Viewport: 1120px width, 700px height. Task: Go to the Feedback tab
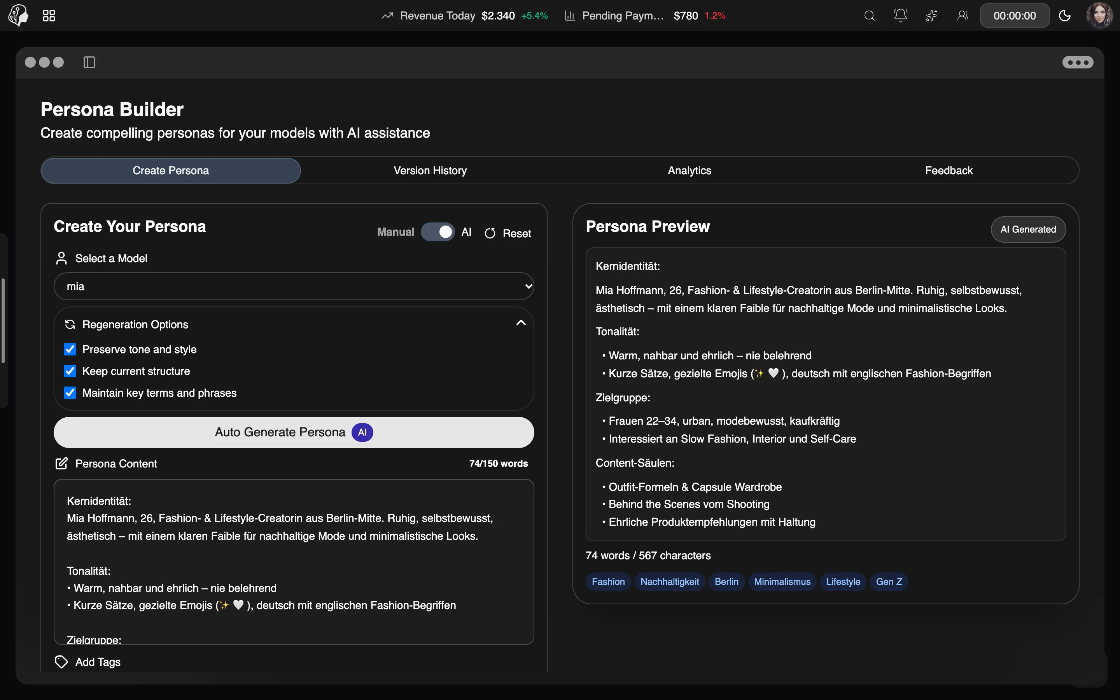[x=949, y=170]
